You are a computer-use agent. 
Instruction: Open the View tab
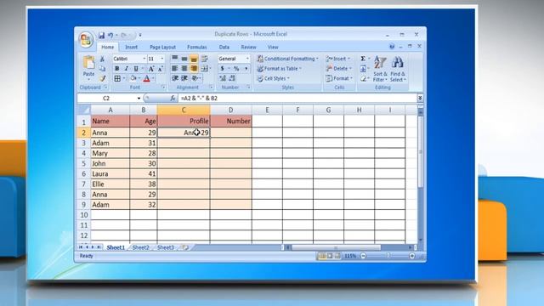coord(273,48)
